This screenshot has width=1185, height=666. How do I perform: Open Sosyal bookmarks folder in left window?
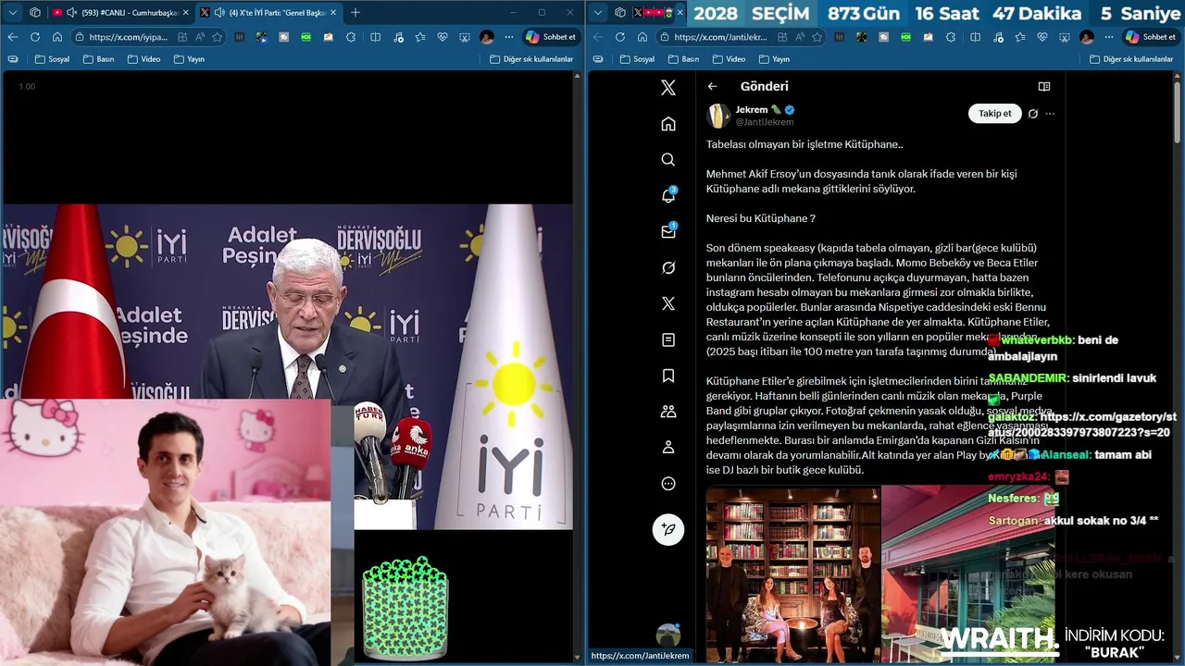point(52,59)
